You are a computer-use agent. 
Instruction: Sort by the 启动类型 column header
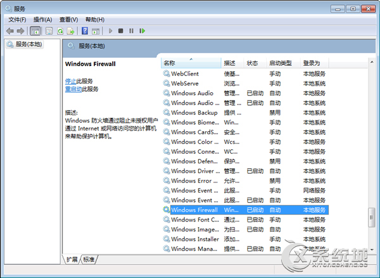[283, 63]
